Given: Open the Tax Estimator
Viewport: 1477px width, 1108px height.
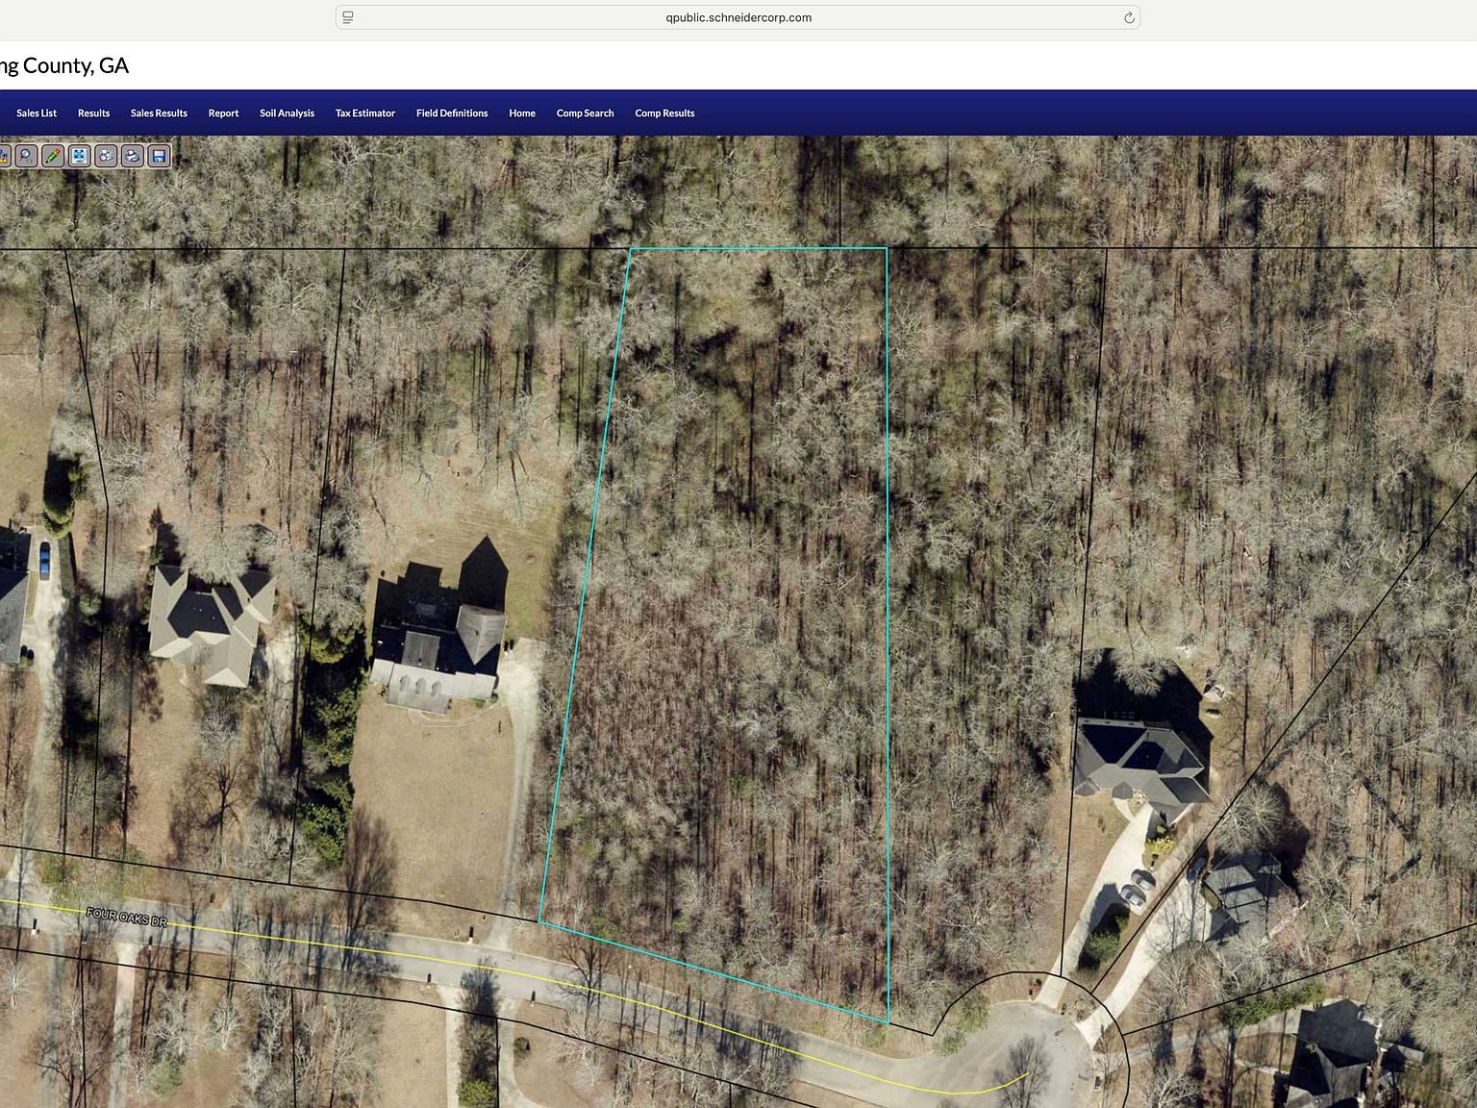Looking at the screenshot, I should pos(363,113).
